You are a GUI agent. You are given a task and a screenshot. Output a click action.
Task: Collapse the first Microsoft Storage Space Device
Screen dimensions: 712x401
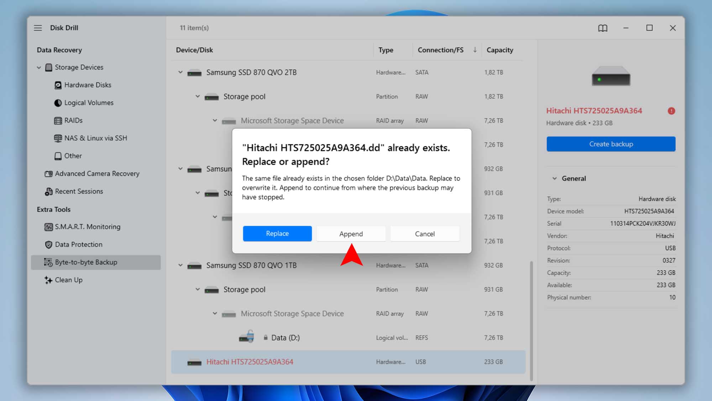point(215,120)
